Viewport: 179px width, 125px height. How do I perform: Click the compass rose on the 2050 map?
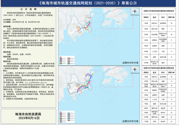[x=135, y=69]
